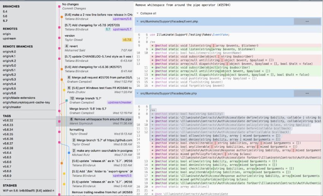Image resolution: width=323 pixels, height=196 pixels.
Task: Click the upstream/master branch label
Action: tap(119, 102)
